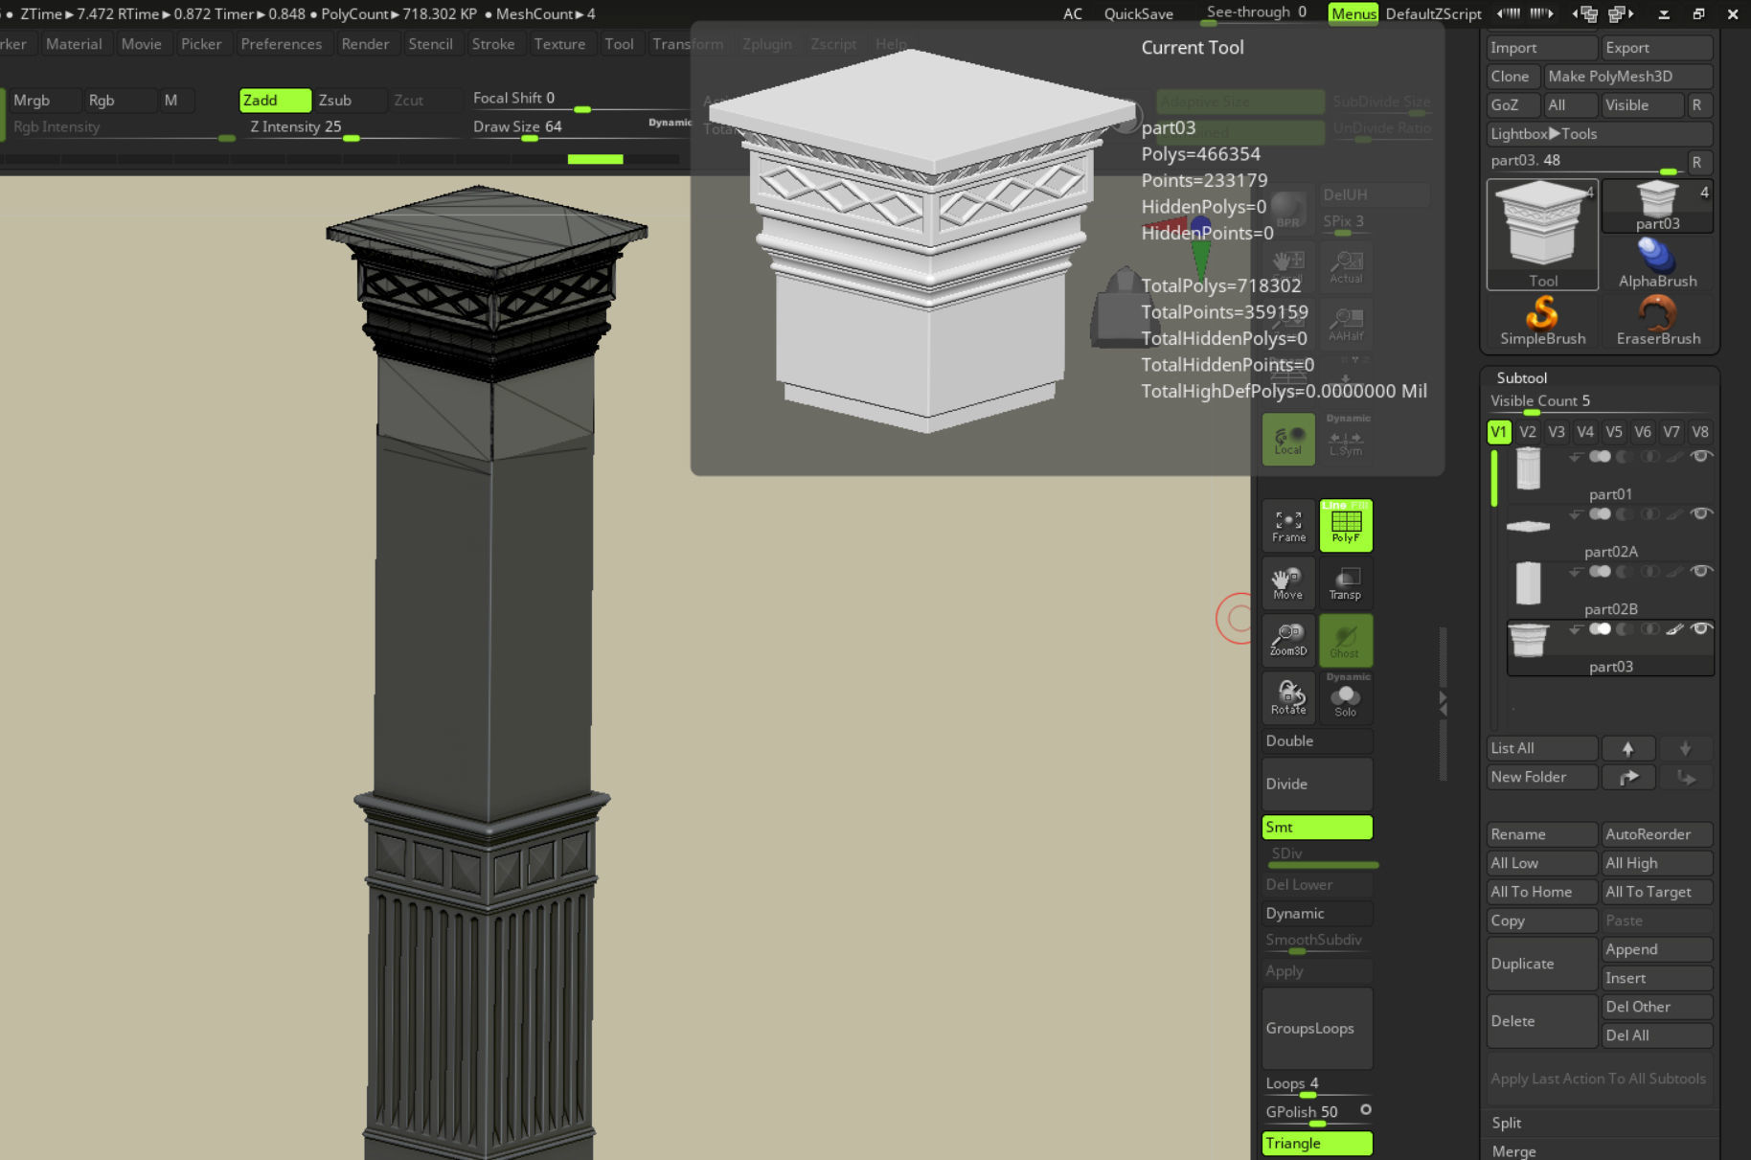Select the part01 subtool thumbnail
This screenshot has width=1751, height=1160.
tap(1529, 469)
